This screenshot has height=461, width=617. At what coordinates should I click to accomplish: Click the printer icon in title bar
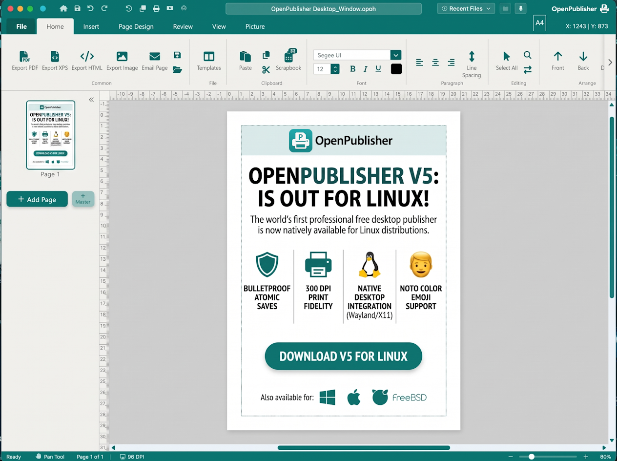pyautogui.click(x=156, y=8)
